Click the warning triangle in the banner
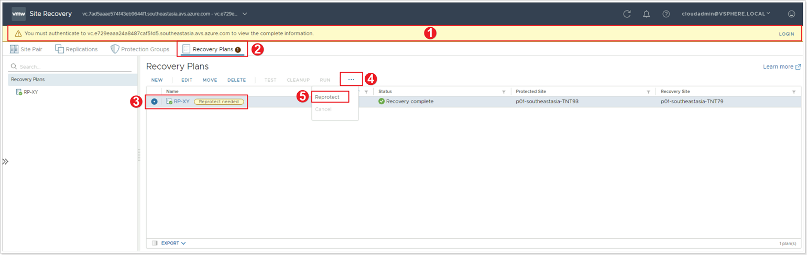The height and width of the screenshot is (255, 807). click(x=18, y=34)
